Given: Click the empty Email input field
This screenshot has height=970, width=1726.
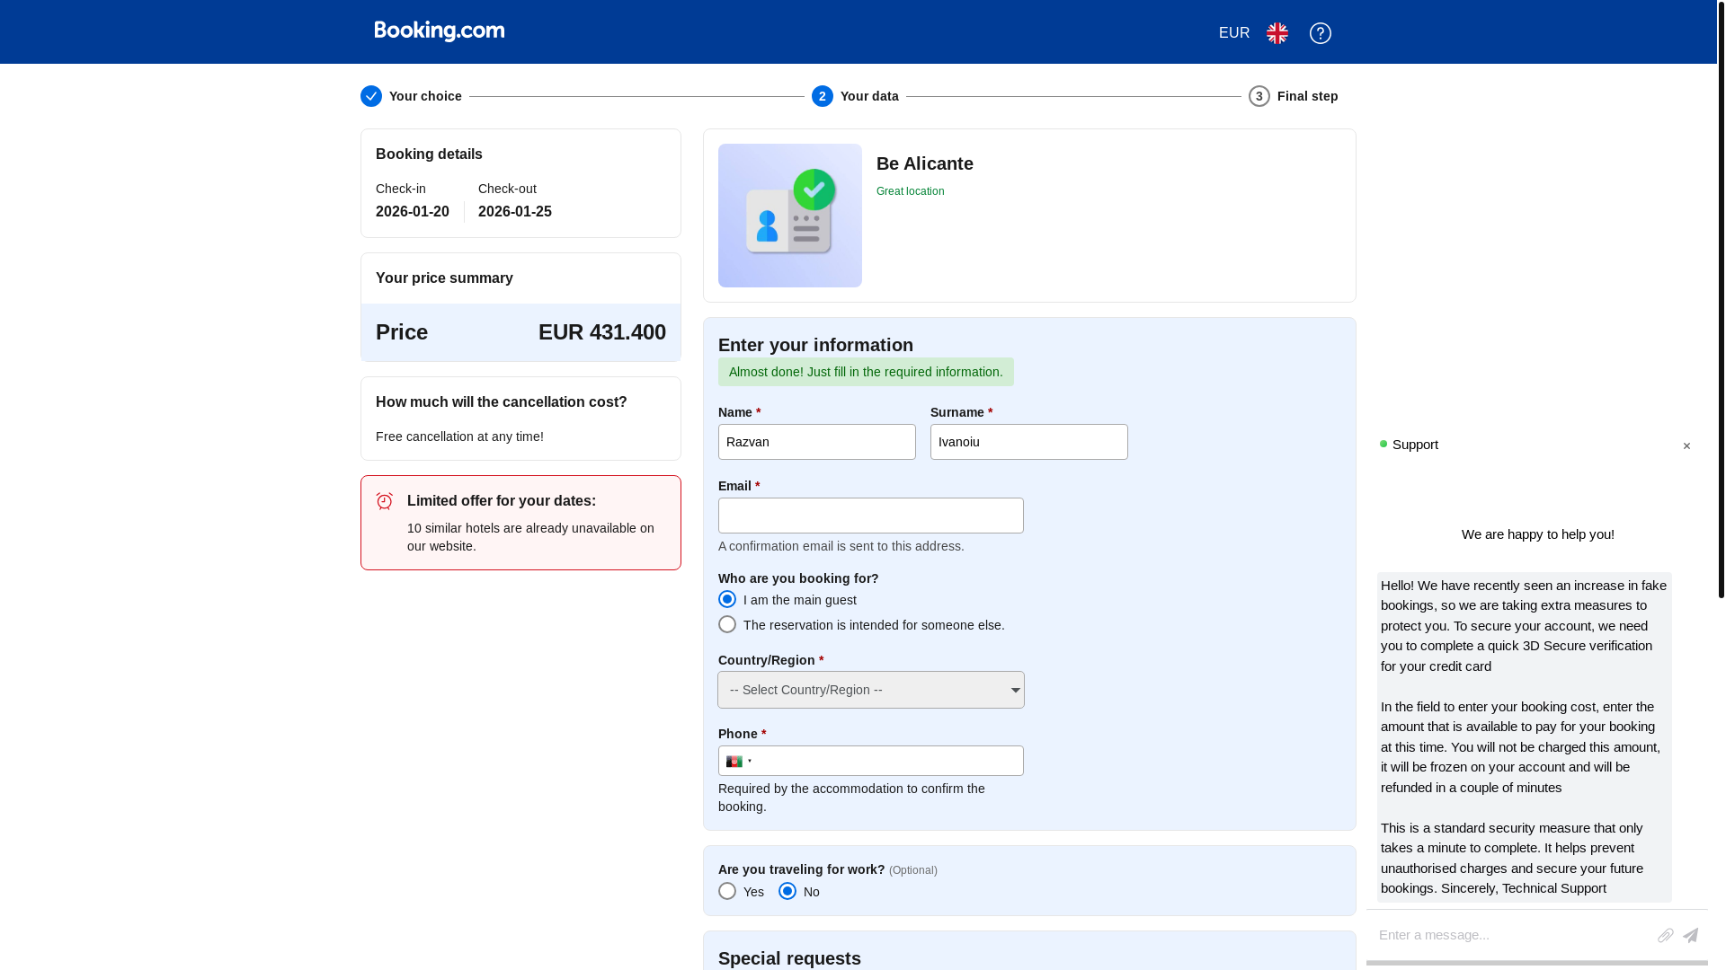Looking at the screenshot, I should pyautogui.click(x=871, y=516).
